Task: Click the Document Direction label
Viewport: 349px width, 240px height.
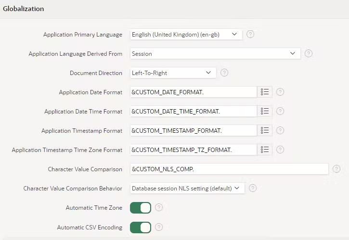Action: (96, 73)
